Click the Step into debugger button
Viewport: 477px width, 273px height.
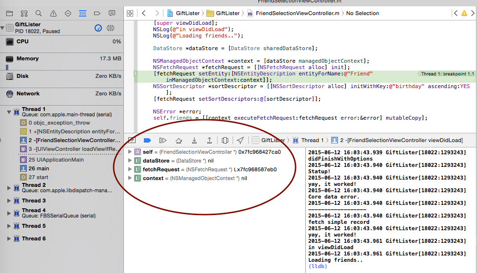pos(194,140)
